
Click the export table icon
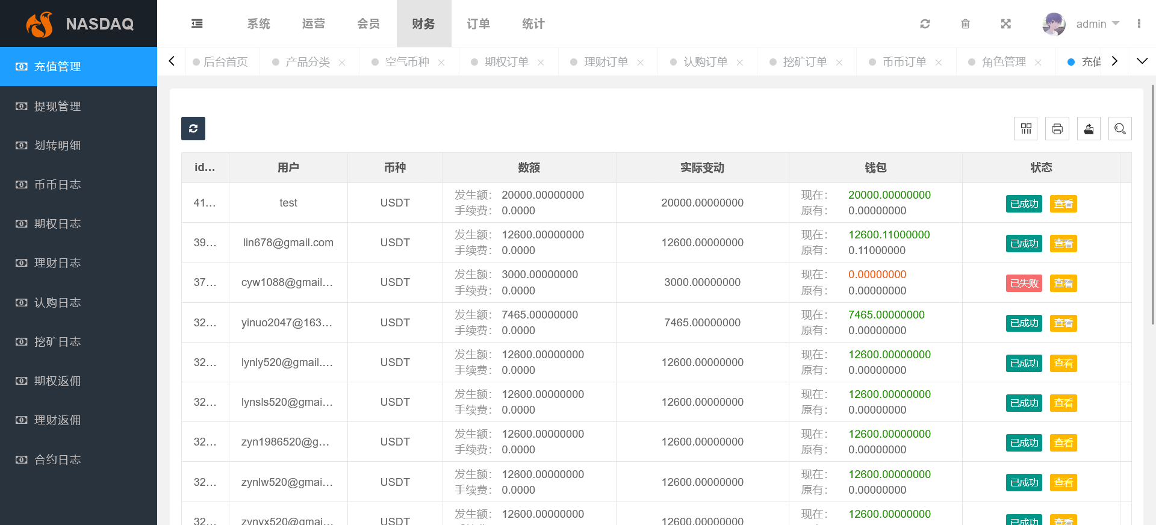point(1089,129)
